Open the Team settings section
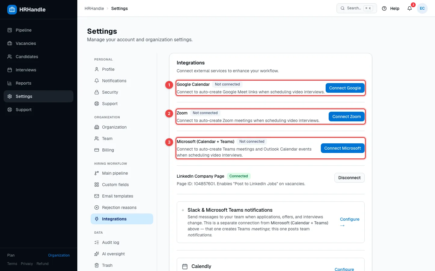 (122, 139)
